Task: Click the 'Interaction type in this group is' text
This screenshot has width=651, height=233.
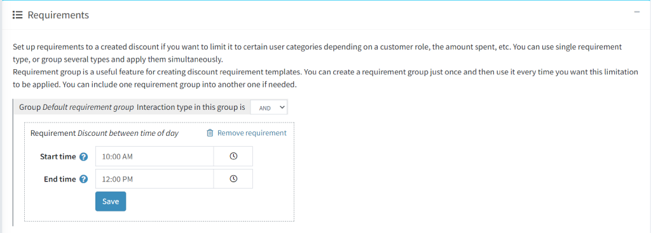Action: (191, 107)
